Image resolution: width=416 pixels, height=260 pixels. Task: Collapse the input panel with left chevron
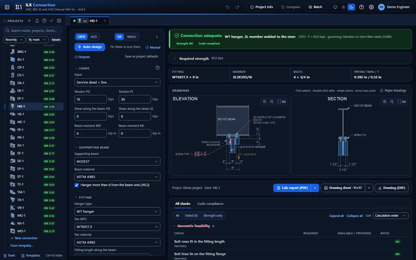coord(157,37)
